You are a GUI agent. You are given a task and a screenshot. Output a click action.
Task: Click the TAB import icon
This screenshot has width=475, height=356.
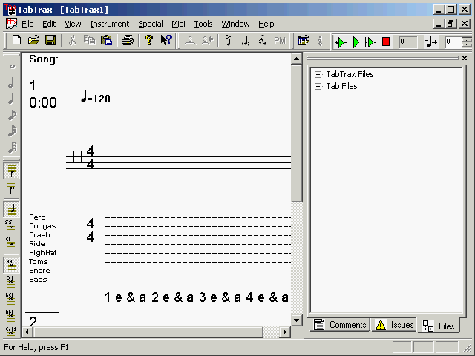(x=304, y=41)
